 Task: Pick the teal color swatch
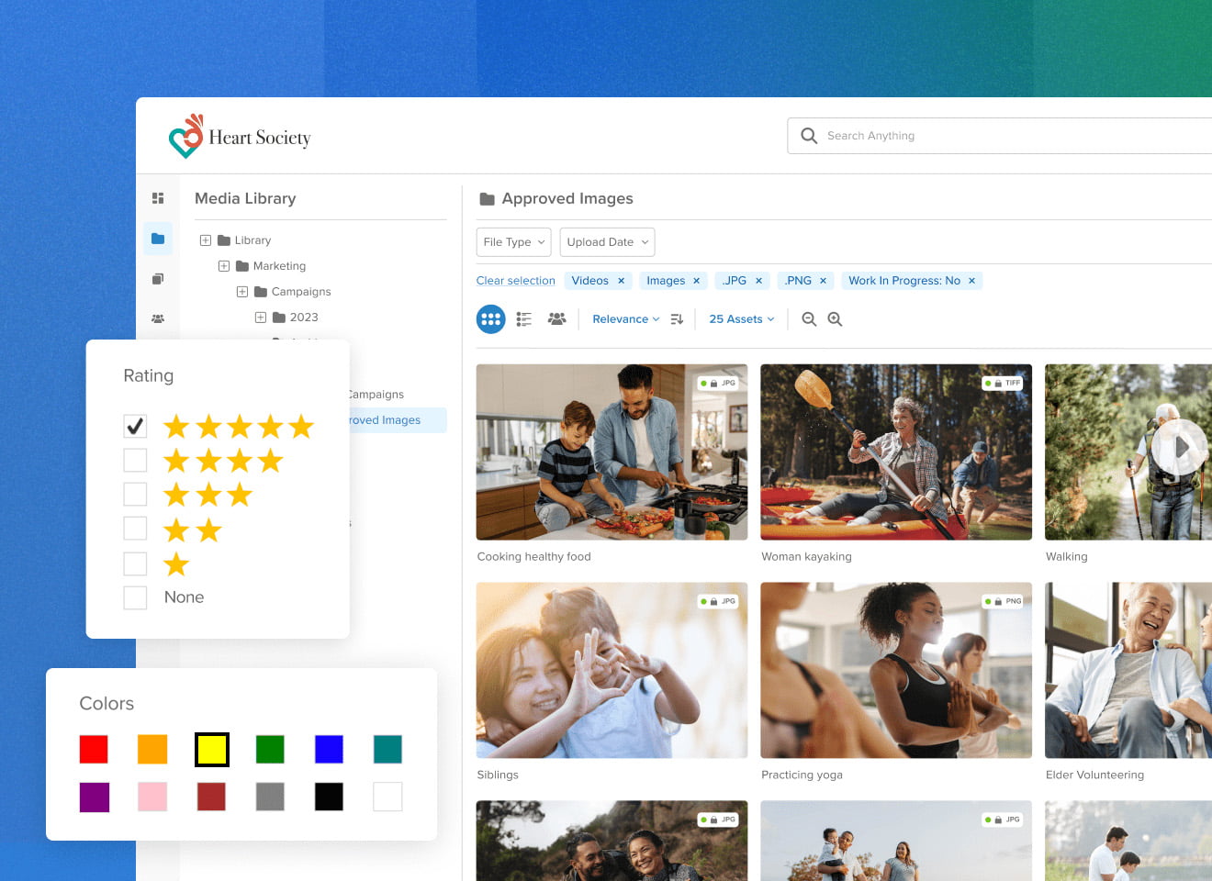click(x=387, y=750)
